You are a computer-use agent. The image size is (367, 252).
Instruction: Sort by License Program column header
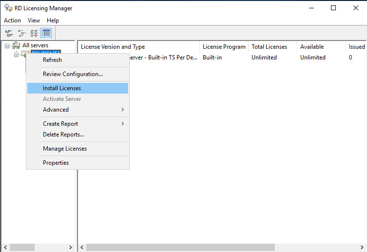pyautogui.click(x=224, y=47)
